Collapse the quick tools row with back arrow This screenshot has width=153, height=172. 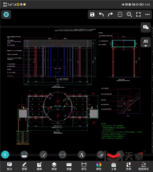tap(5, 154)
